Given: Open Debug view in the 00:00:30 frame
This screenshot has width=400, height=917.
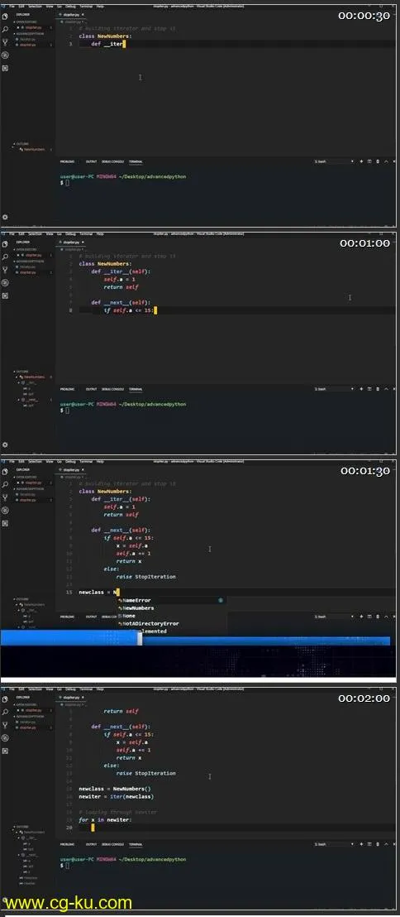Looking at the screenshot, I should 5,55.
